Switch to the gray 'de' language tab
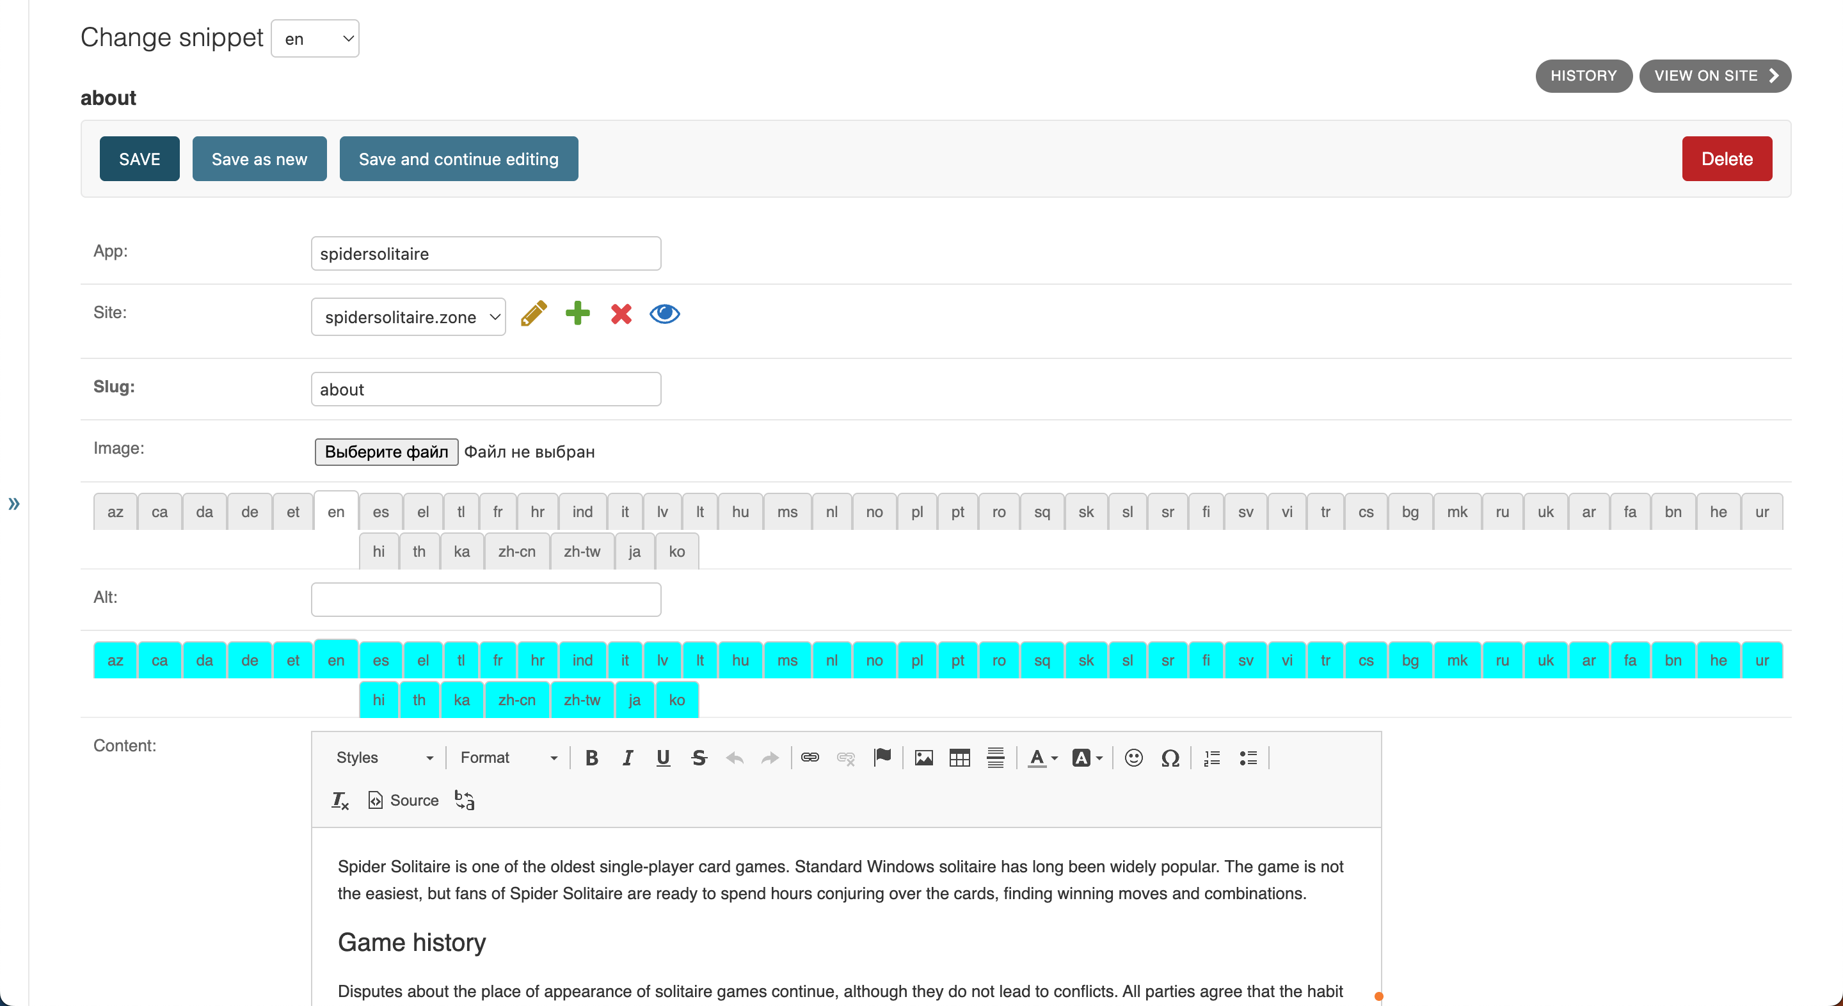Screen dimensions: 1843x1006 (249, 511)
